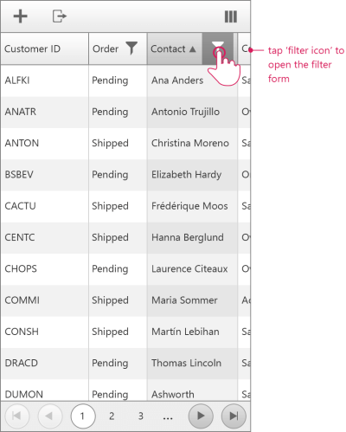Select the BSBEV customer row
346x432 pixels.
pos(125,175)
